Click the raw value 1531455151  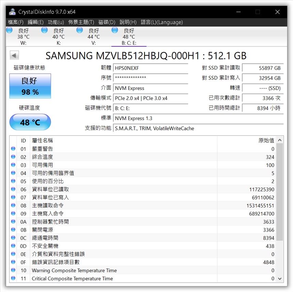point(260,206)
